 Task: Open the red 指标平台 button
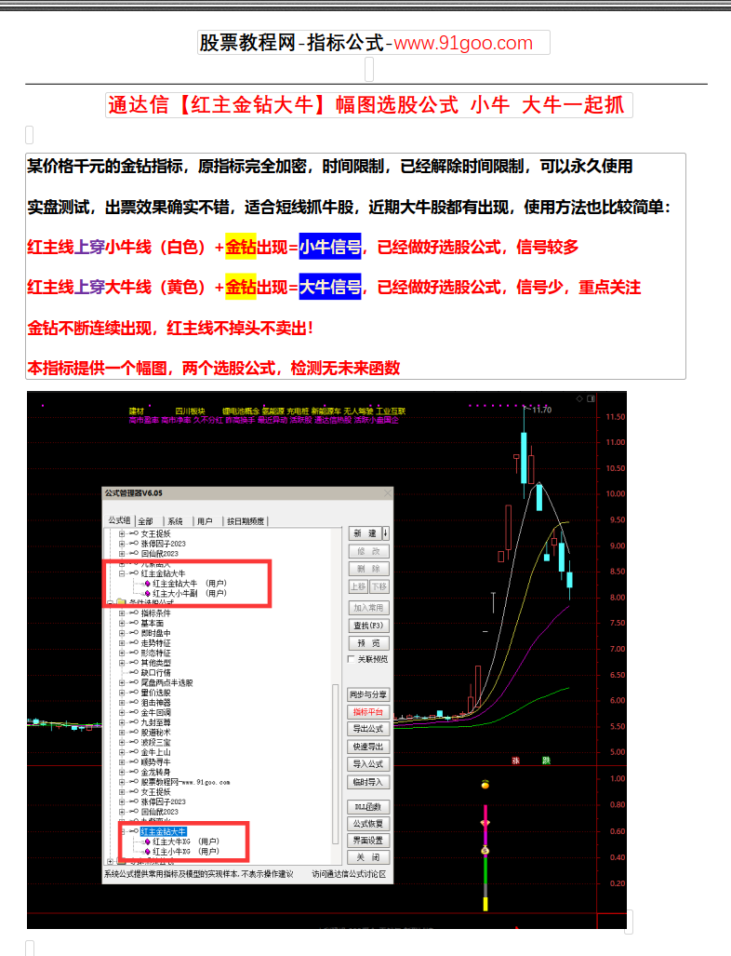tap(368, 712)
